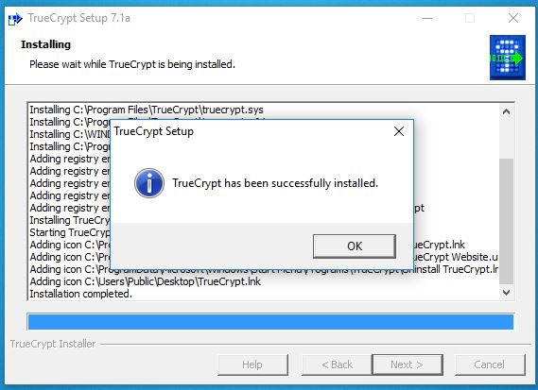
Task: Click the installation log scrollbar thumb
Action: pyautogui.click(x=506, y=221)
